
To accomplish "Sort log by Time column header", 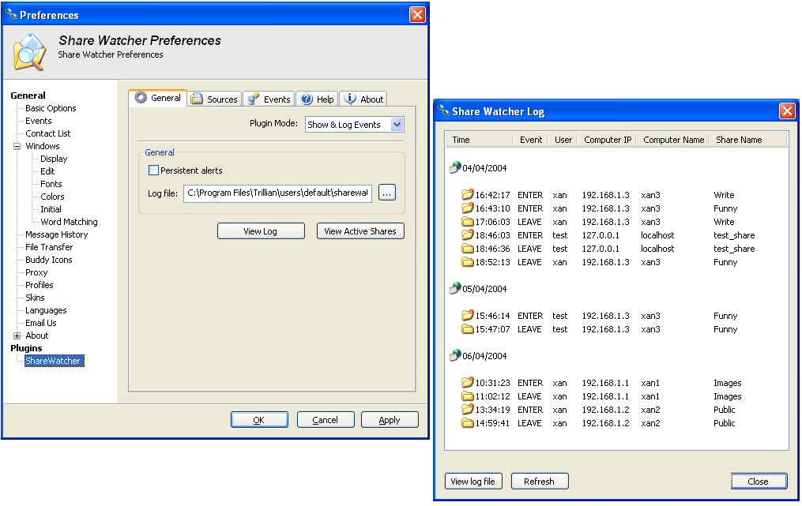I will tap(479, 140).
